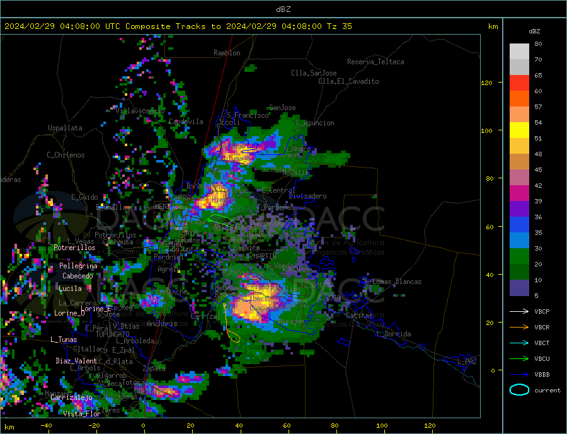Click the 100 km mark on right axis
The height and width of the screenshot is (434, 567).
(x=487, y=130)
